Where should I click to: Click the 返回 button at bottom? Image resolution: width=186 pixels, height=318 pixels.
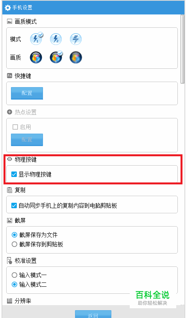tap(93, 314)
